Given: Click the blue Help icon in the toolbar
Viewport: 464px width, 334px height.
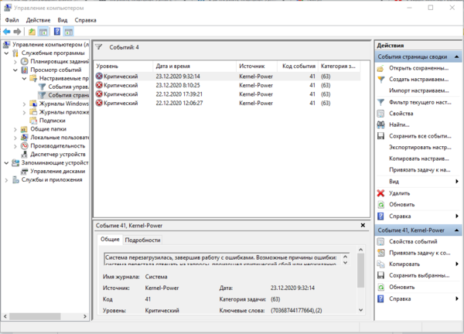Looking at the screenshot, I should (x=57, y=32).
